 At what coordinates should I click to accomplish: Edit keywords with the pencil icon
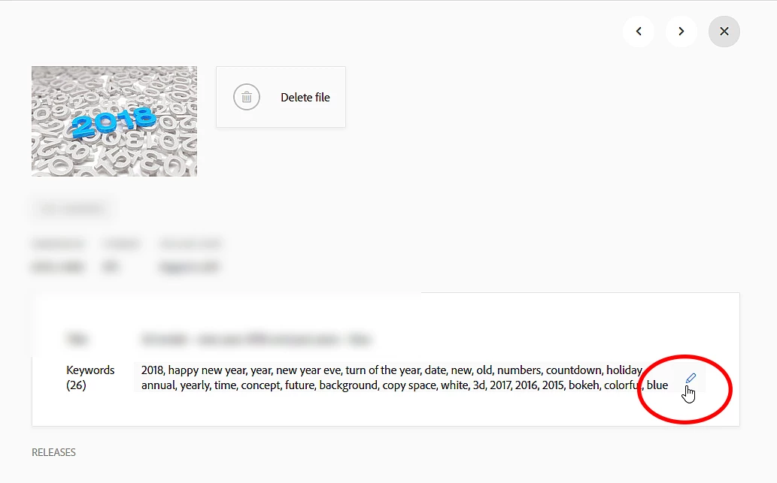pos(690,379)
